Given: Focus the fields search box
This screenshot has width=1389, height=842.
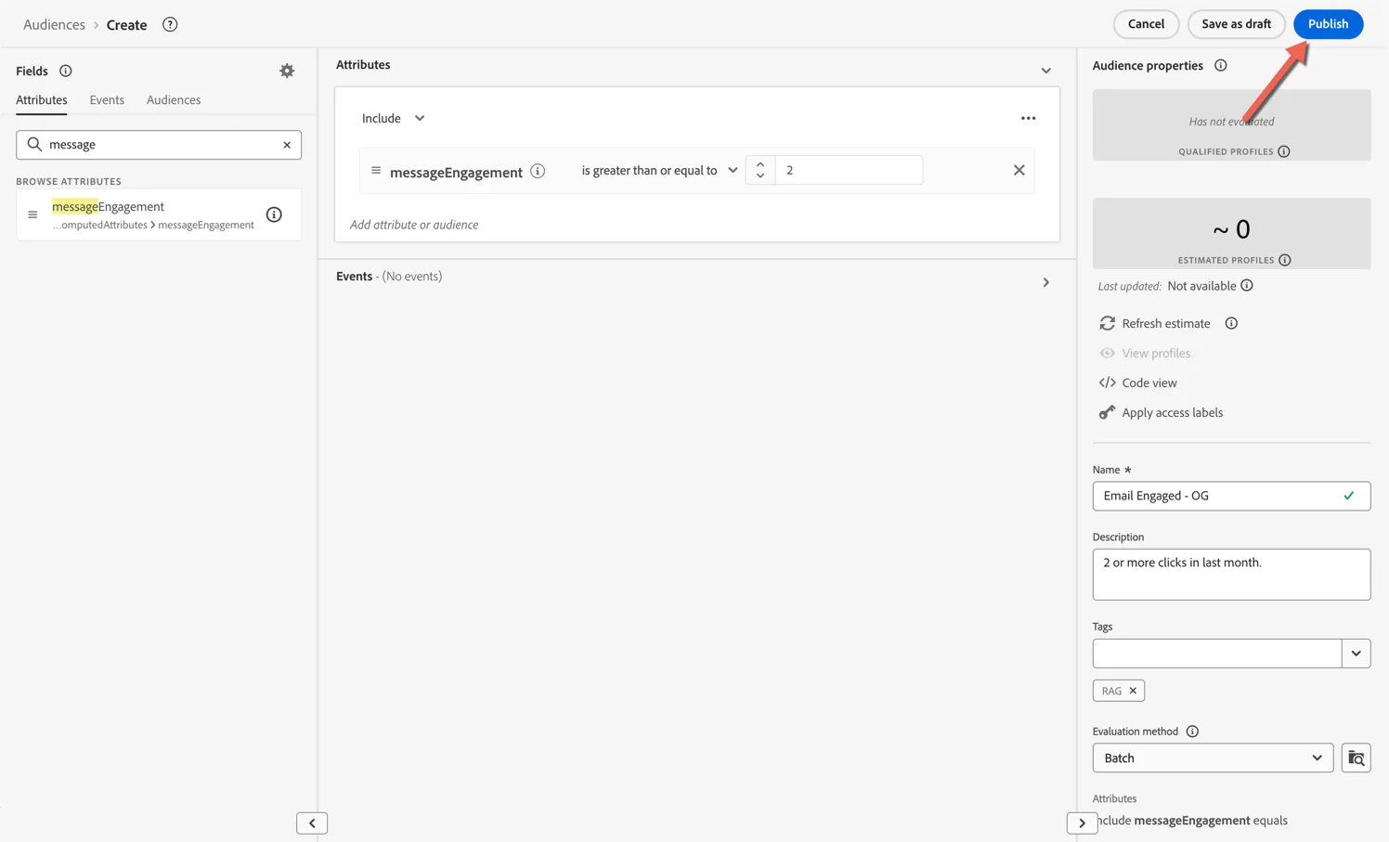Looking at the screenshot, I should 159,145.
